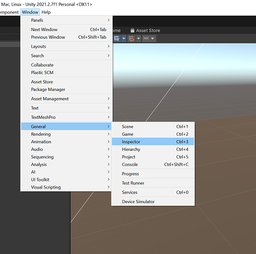Expand the Layouts submenu

click(66, 46)
